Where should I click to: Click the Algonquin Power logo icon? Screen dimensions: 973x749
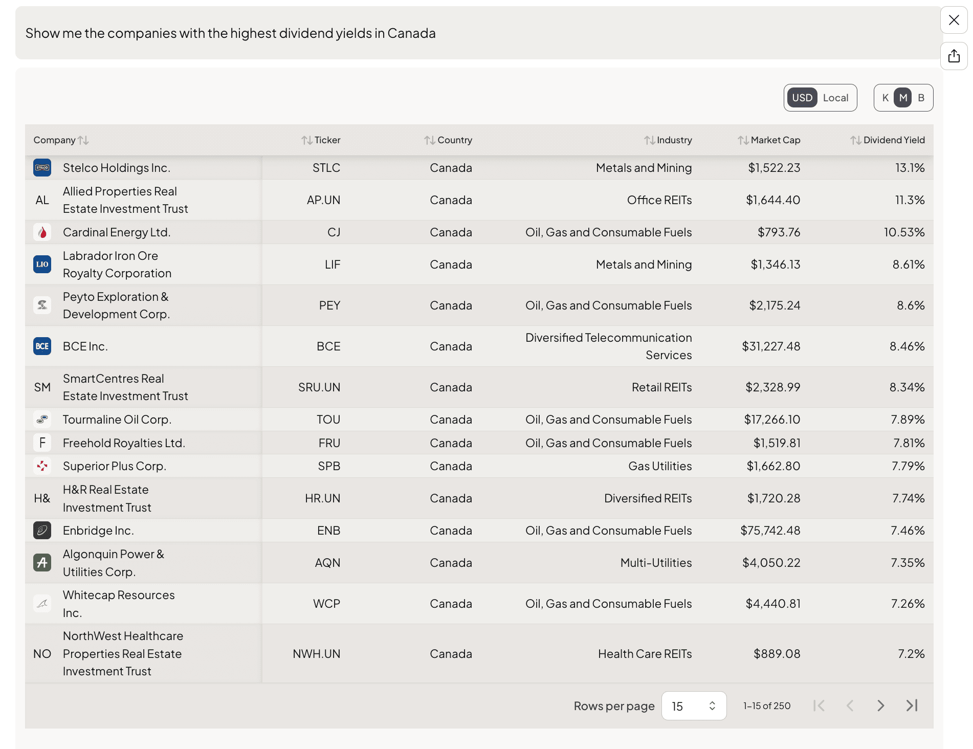click(42, 563)
